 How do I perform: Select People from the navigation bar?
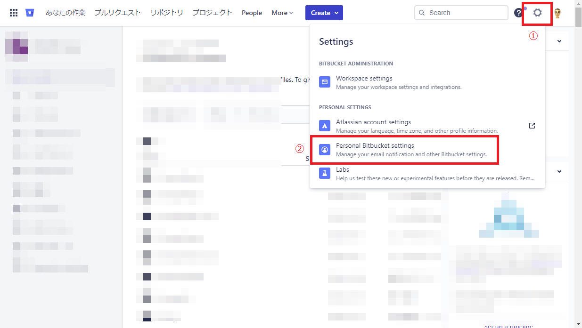(x=252, y=13)
